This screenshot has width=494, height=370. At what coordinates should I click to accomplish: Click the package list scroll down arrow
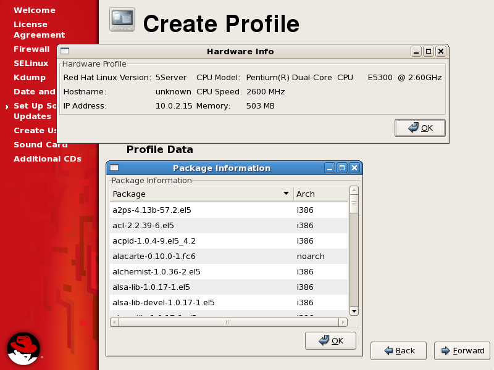(x=354, y=311)
